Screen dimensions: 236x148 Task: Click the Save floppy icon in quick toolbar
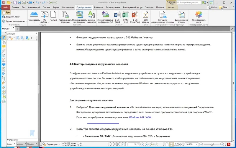[x=15, y=2]
